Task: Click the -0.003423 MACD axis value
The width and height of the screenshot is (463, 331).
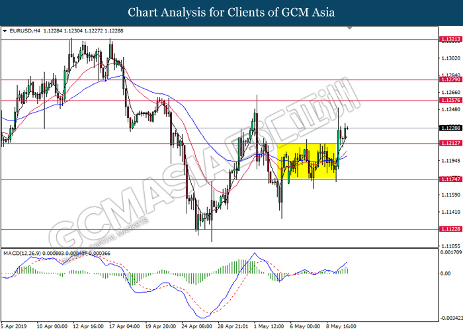Action: pos(451,318)
